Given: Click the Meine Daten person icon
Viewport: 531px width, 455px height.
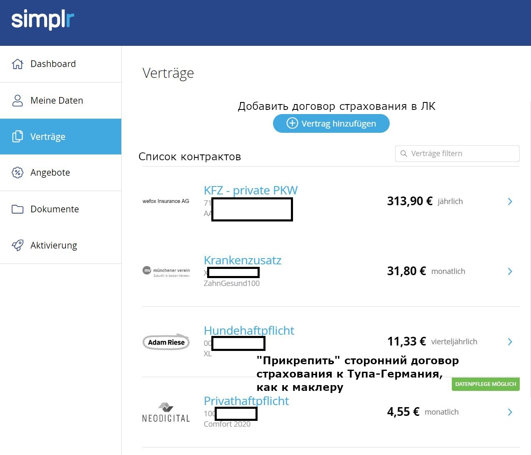Looking at the screenshot, I should 18,101.
